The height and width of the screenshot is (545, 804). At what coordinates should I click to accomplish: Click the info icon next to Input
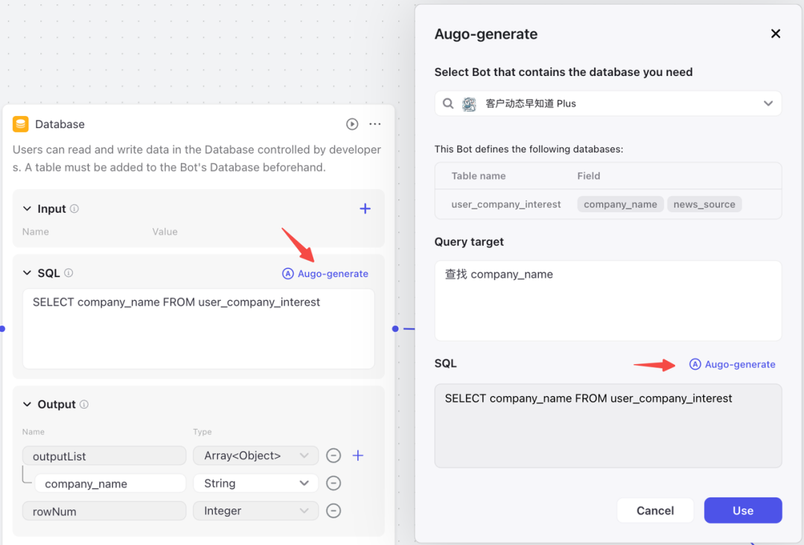tap(74, 208)
